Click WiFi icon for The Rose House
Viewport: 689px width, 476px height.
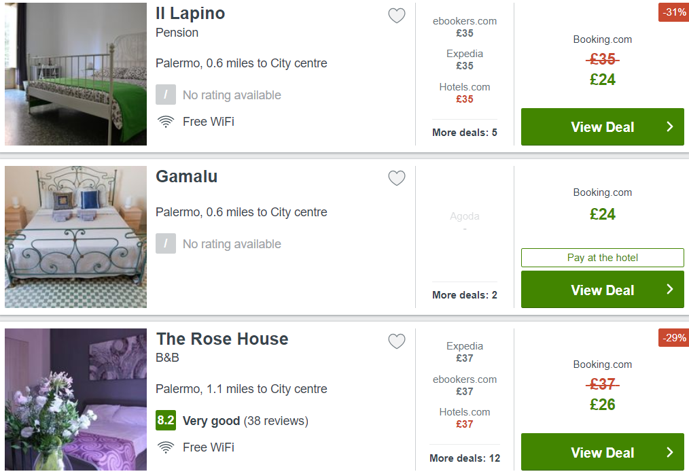pyautogui.click(x=166, y=447)
